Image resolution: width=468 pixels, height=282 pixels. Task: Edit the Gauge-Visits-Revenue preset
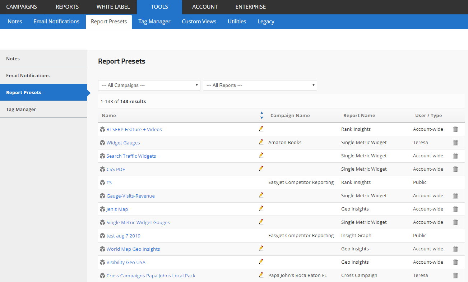coord(261,195)
